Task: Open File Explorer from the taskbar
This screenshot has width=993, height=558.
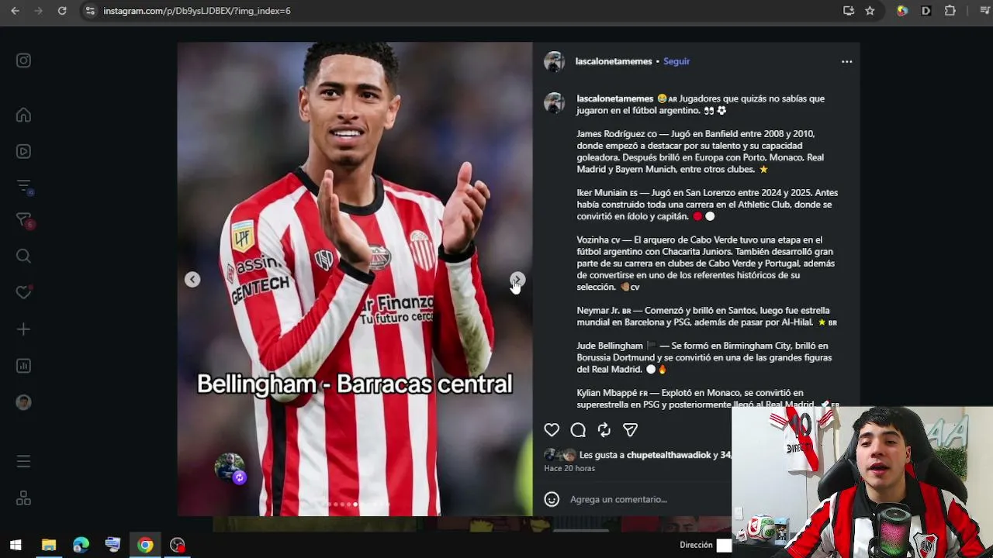Action: point(49,545)
